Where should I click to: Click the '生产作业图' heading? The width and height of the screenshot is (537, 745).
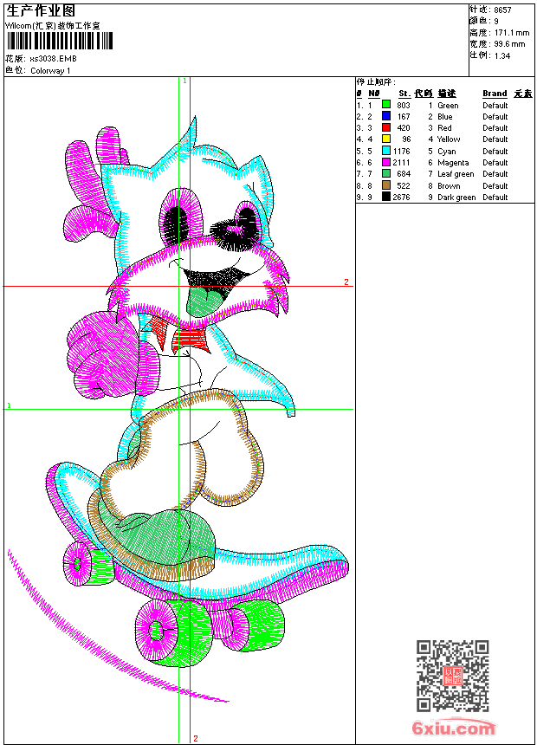click(x=41, y=11)
